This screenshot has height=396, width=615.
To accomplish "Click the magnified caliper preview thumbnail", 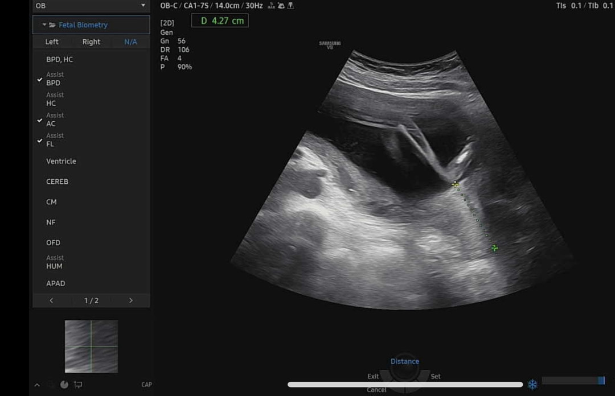I will (x=91, y=346).
